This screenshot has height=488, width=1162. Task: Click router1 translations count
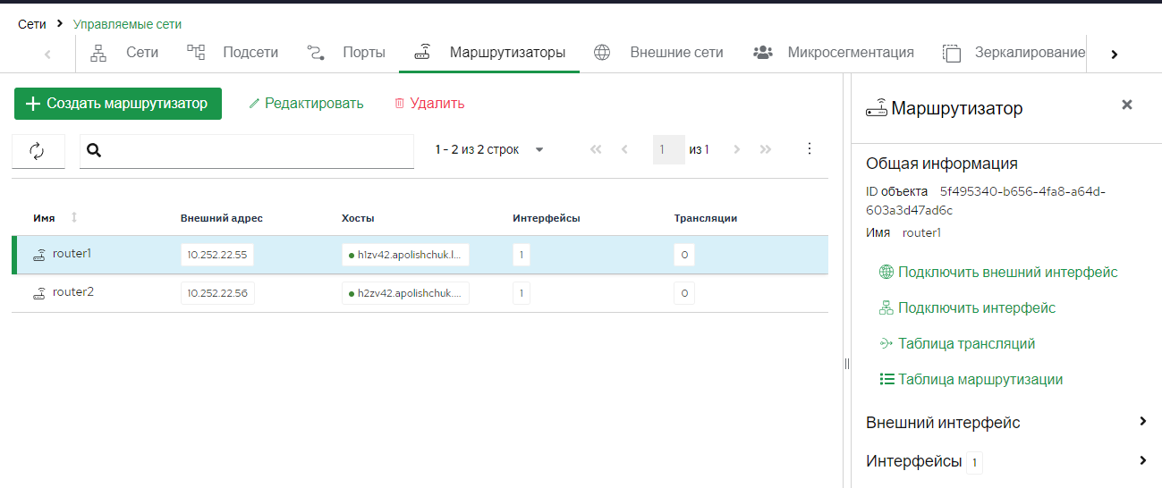(x=684, y=255)
